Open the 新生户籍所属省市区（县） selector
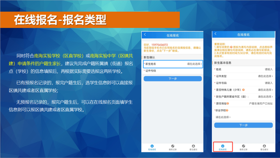280x158 pixels. click(x=243, y=96)
